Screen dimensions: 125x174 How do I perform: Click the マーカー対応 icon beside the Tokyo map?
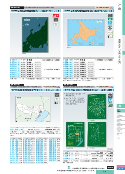[57, 103]
